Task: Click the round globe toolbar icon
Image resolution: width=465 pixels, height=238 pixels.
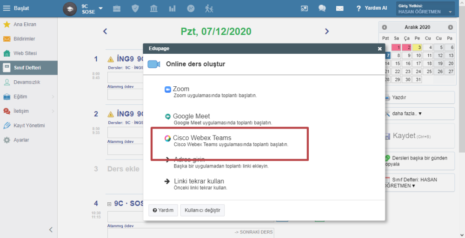Action: 191,9
